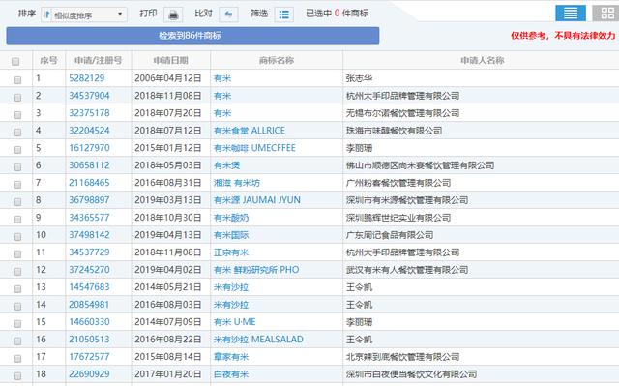The height and width of the screenshot is (386, 619).
Task: Check the box for row 6 (30658112)
Action: point(17,167)
